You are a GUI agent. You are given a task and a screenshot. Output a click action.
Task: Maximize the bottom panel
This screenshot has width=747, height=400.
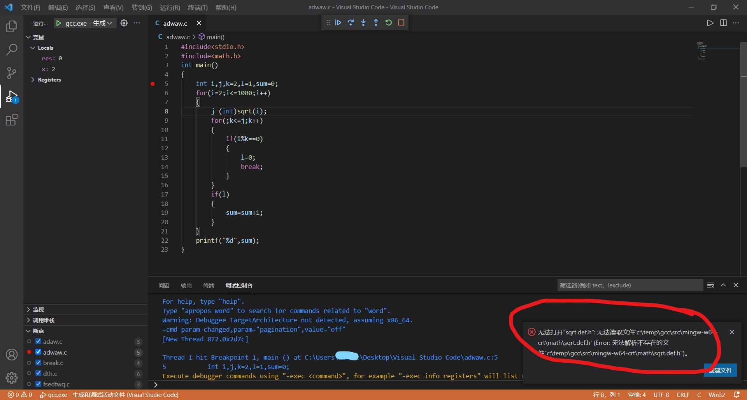pyautogui.click(x=723, y=285)
